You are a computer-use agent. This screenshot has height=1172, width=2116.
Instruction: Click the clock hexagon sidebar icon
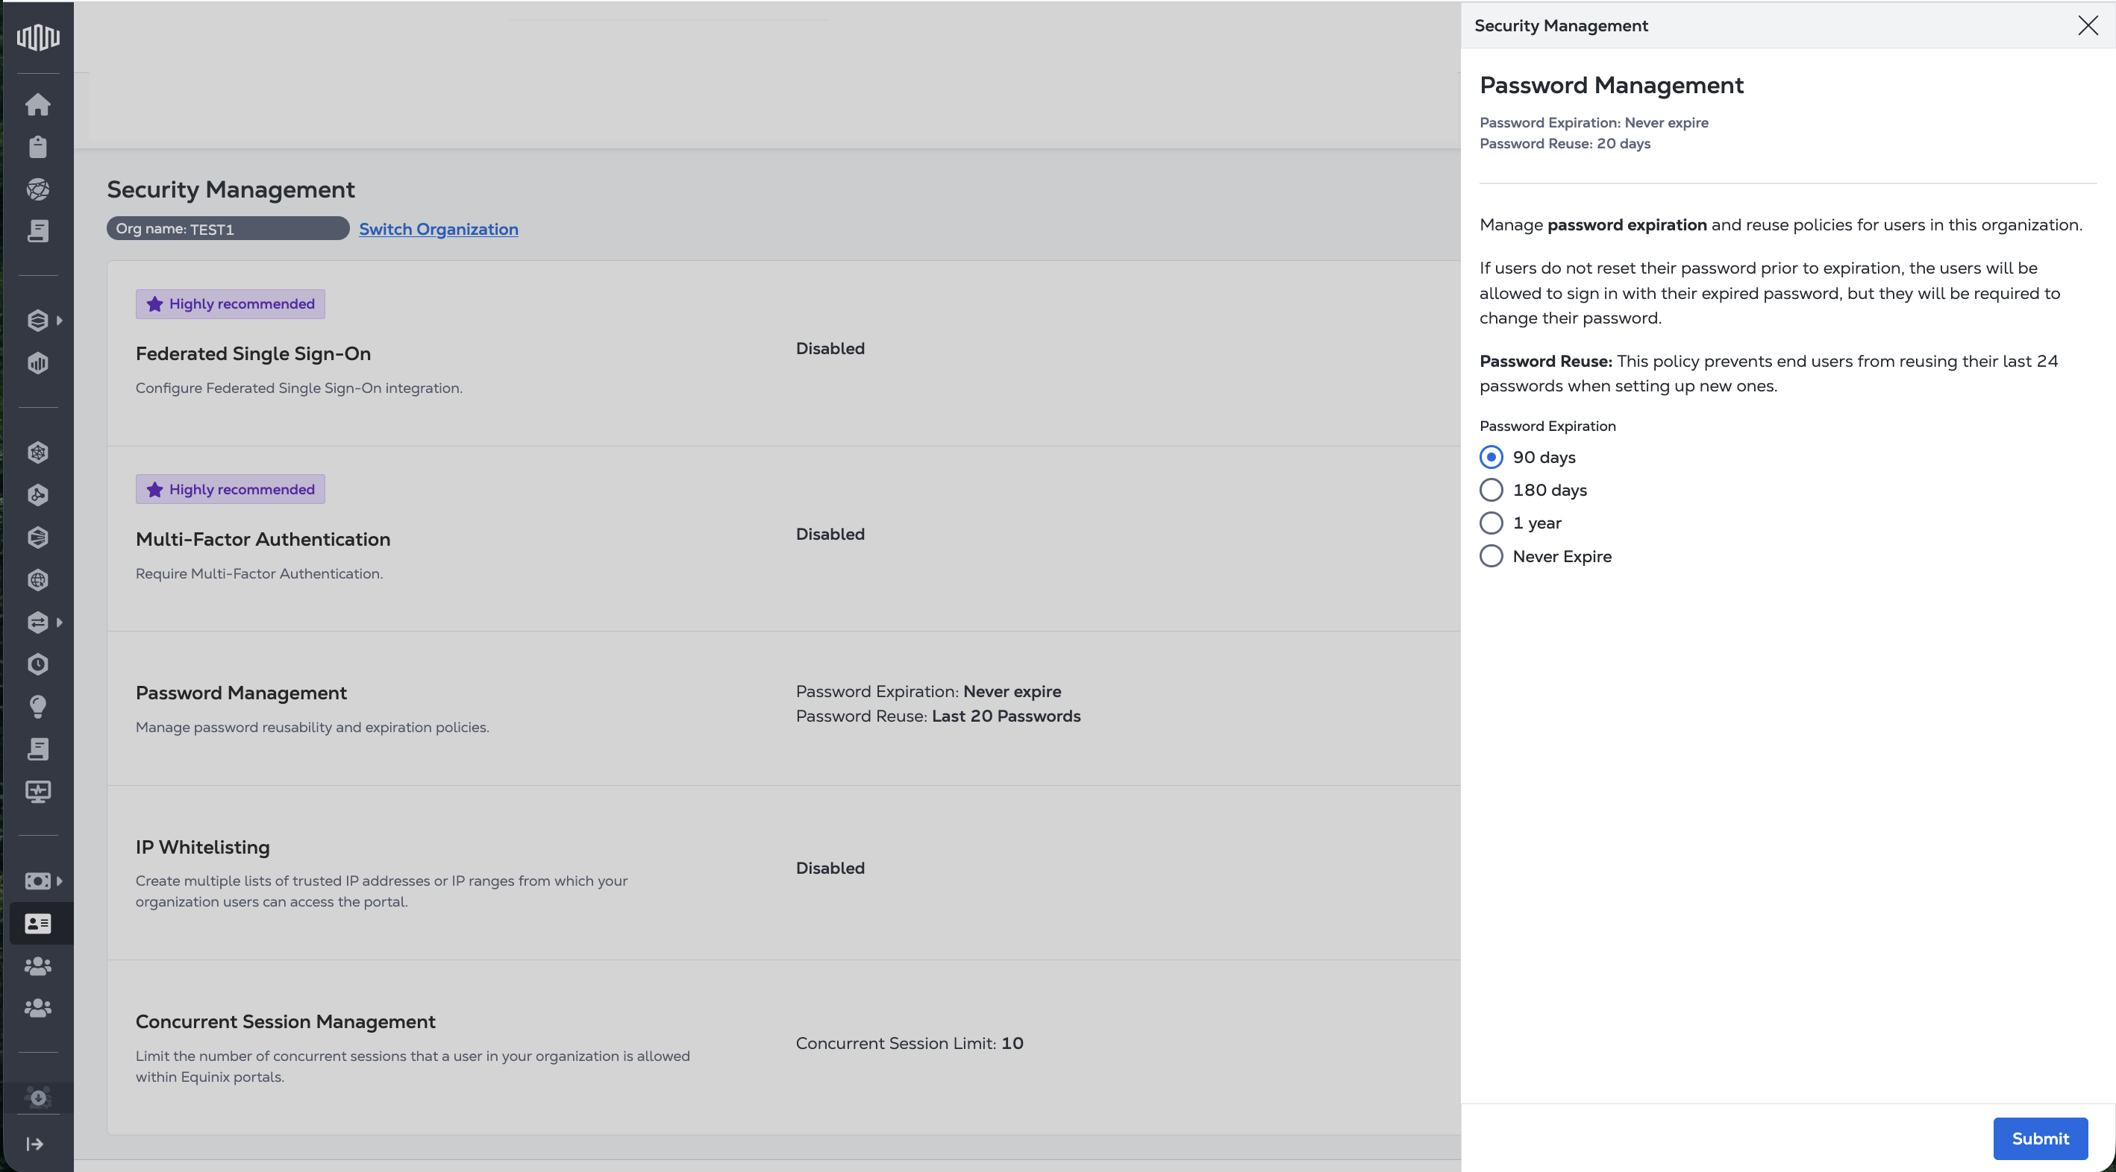(38, 664)
